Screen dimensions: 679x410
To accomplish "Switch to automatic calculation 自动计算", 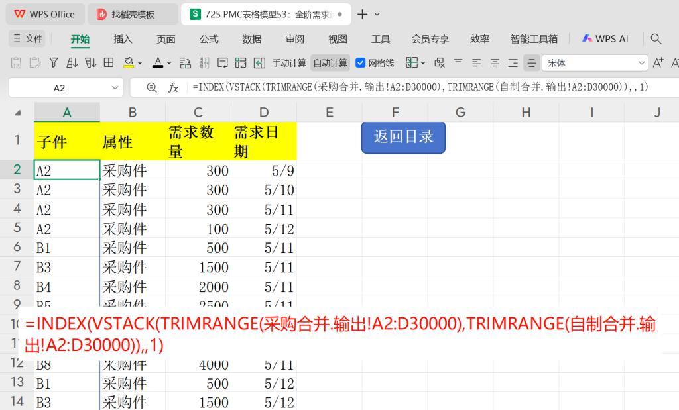I will [330, 63].
